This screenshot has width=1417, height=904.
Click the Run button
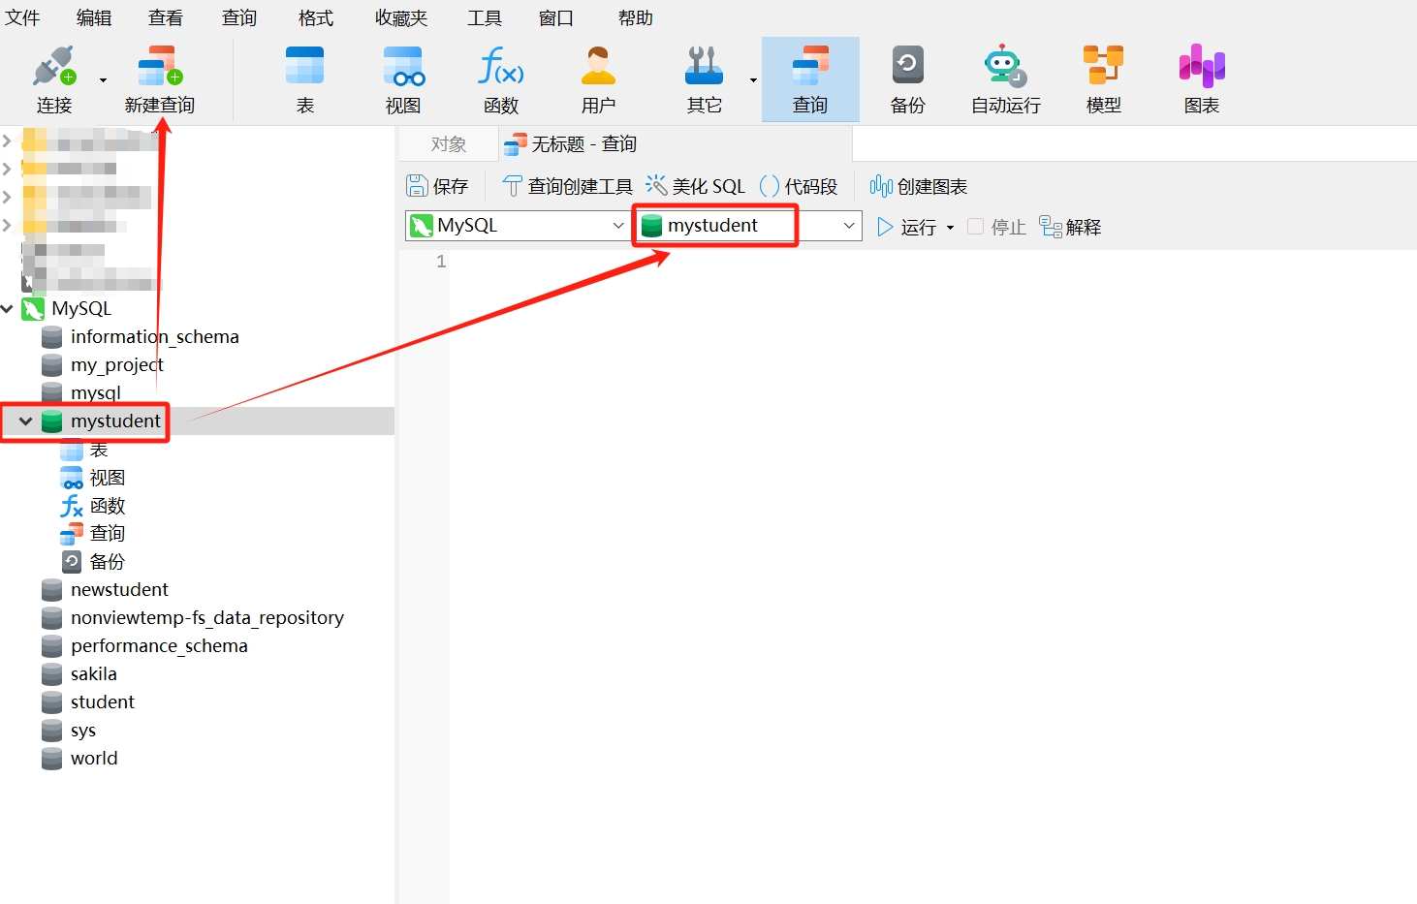(907, 227)
